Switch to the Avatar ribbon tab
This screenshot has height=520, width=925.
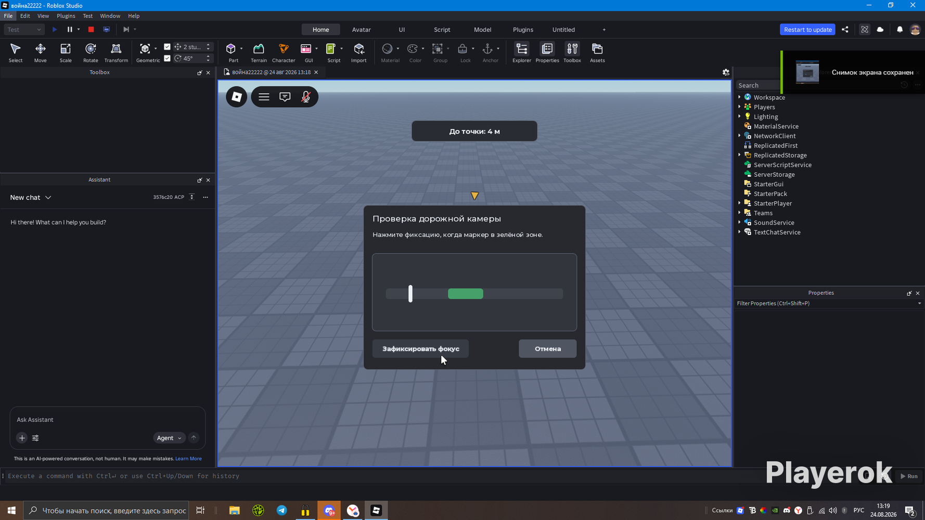tap(362, 30)
